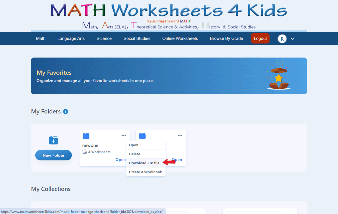Viewport: 338px width, 214px height.
Task: Click the star gift box illustration
Action: coord(279,76)
